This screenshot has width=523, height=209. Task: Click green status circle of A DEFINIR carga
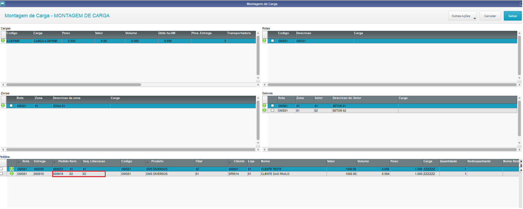(3, 41)
